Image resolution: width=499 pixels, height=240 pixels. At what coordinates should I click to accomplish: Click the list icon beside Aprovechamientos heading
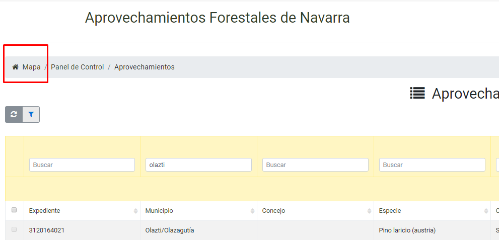417,94
